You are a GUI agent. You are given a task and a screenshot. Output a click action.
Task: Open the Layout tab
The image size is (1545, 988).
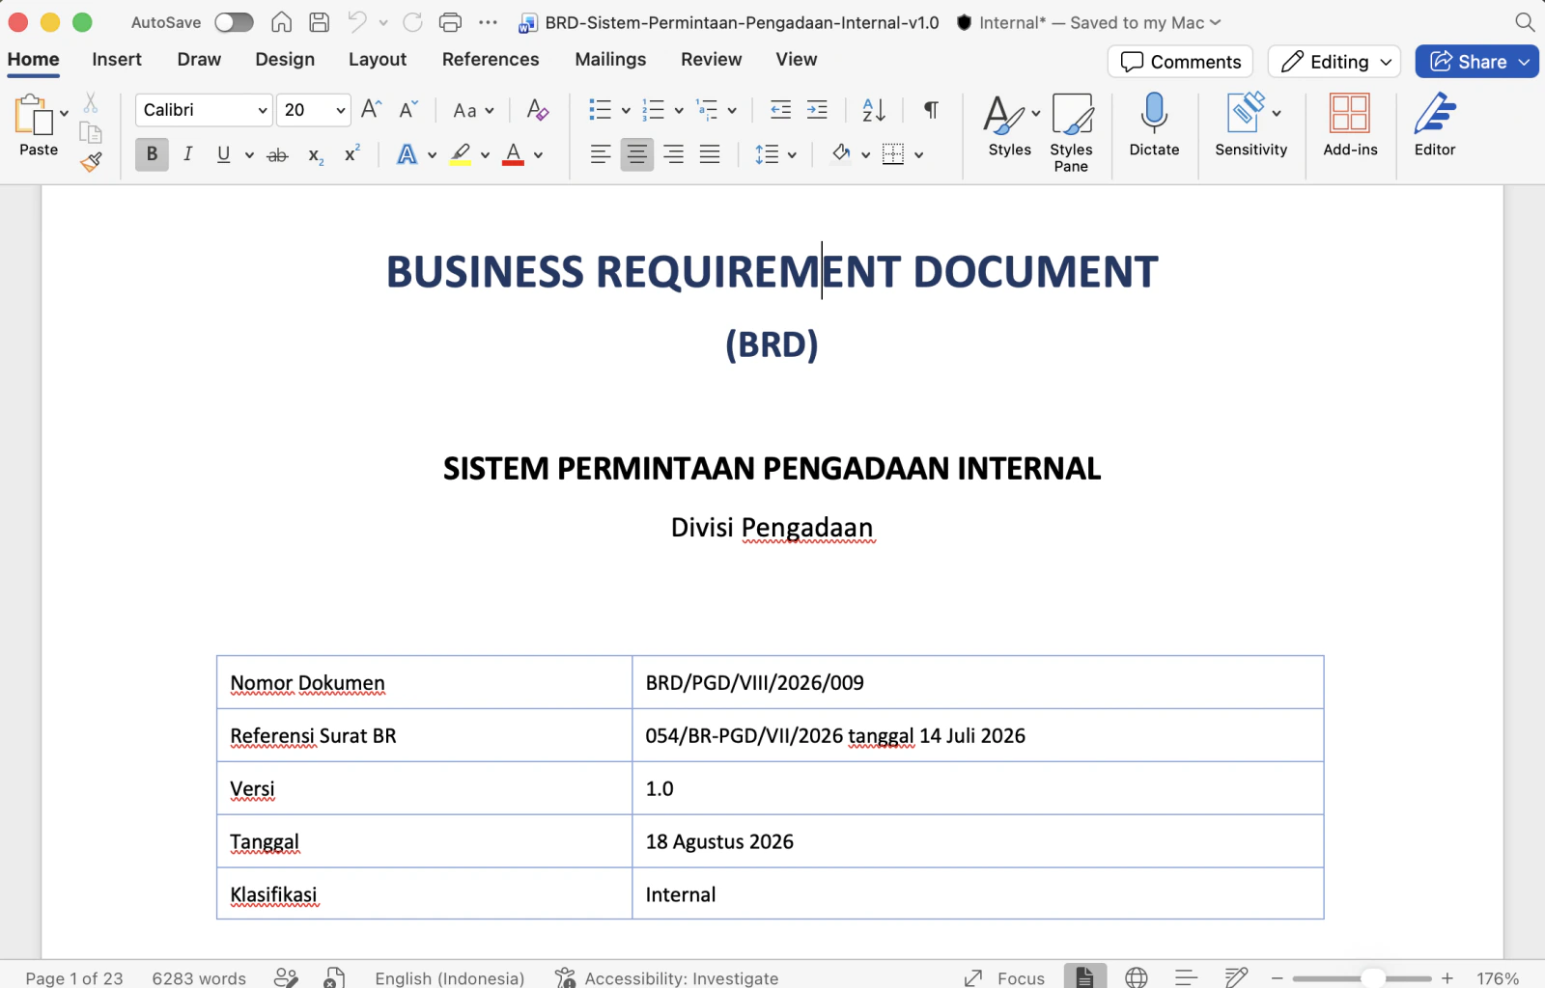pyautogui.click(x=378, y=60)
